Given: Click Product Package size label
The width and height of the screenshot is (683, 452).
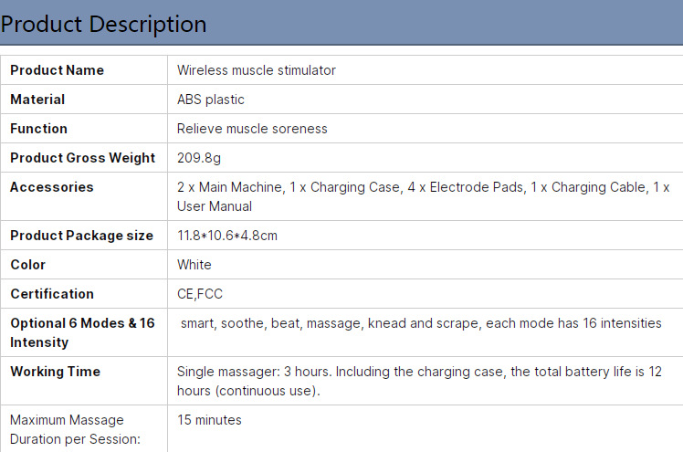Looking at the screenshot, I should (81, 236).
